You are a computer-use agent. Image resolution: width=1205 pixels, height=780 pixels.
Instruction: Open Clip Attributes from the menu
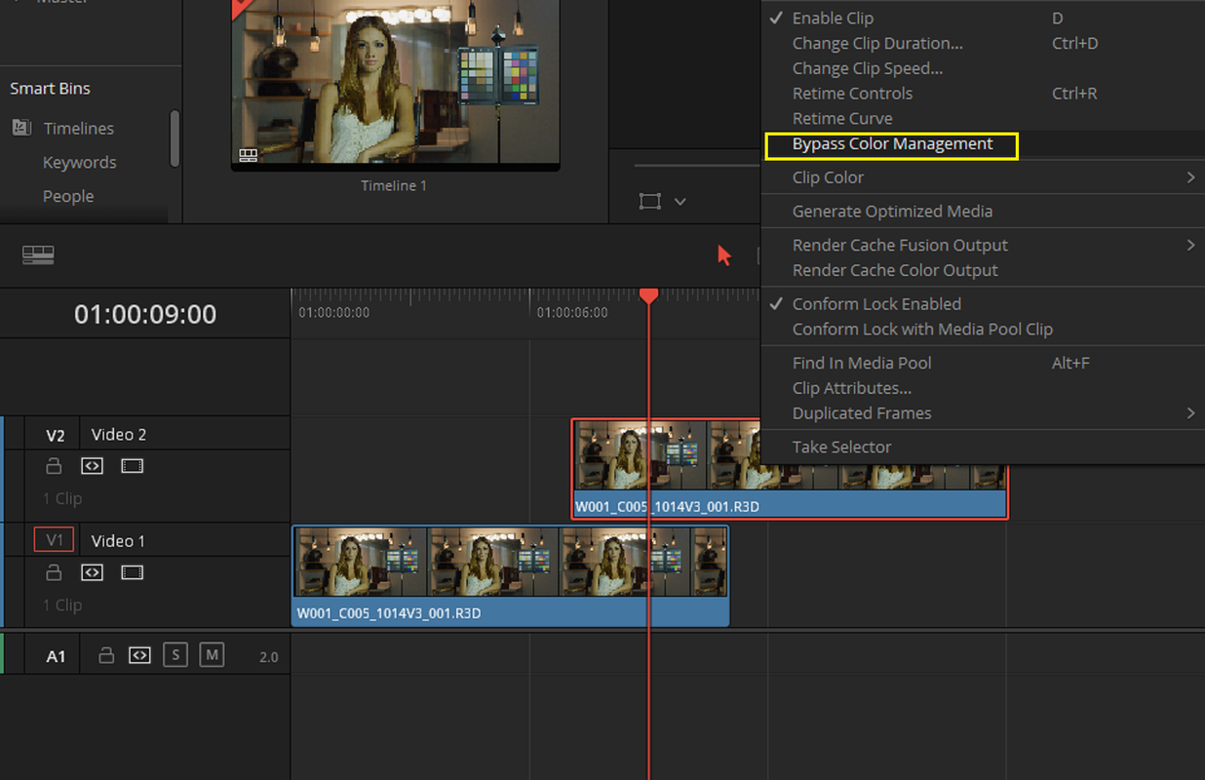(x=983, y=388)
